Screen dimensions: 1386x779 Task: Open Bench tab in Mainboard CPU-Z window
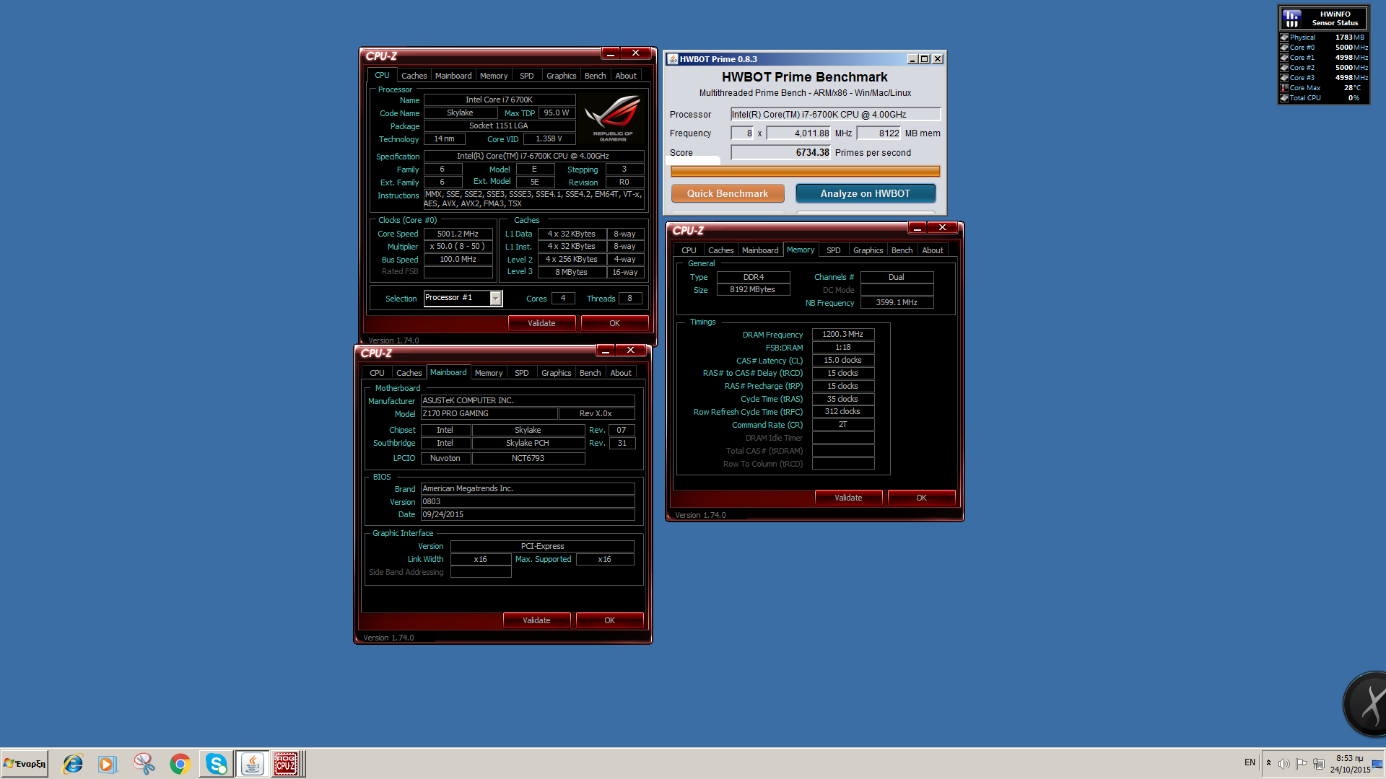coord(590,373)
